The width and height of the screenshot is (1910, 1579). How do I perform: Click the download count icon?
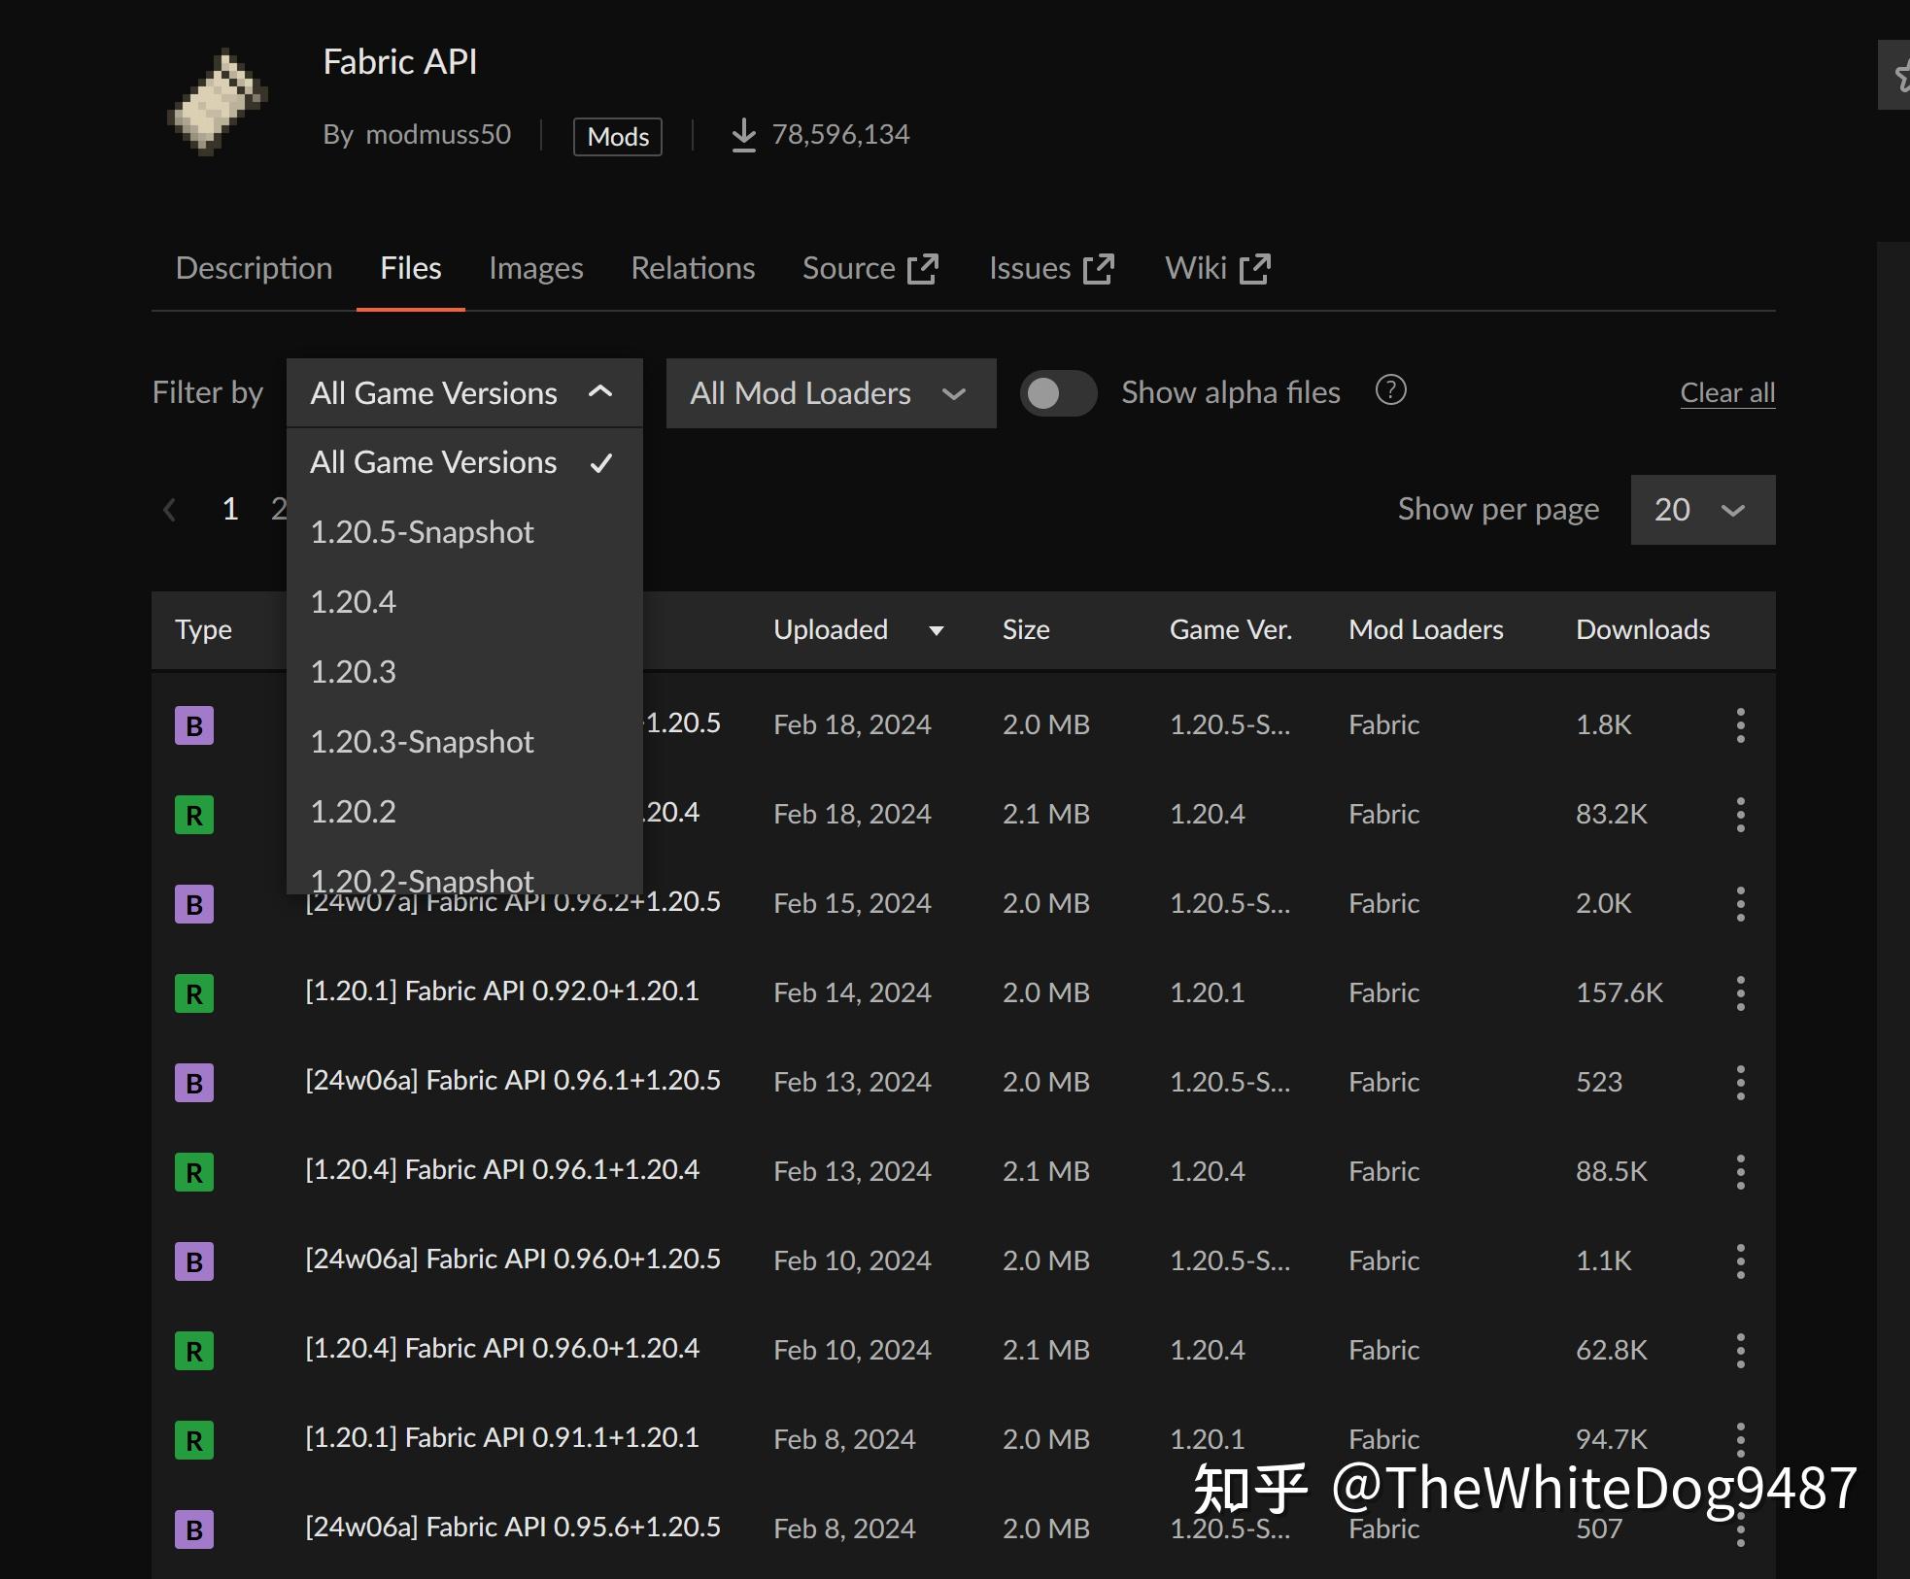743,135
